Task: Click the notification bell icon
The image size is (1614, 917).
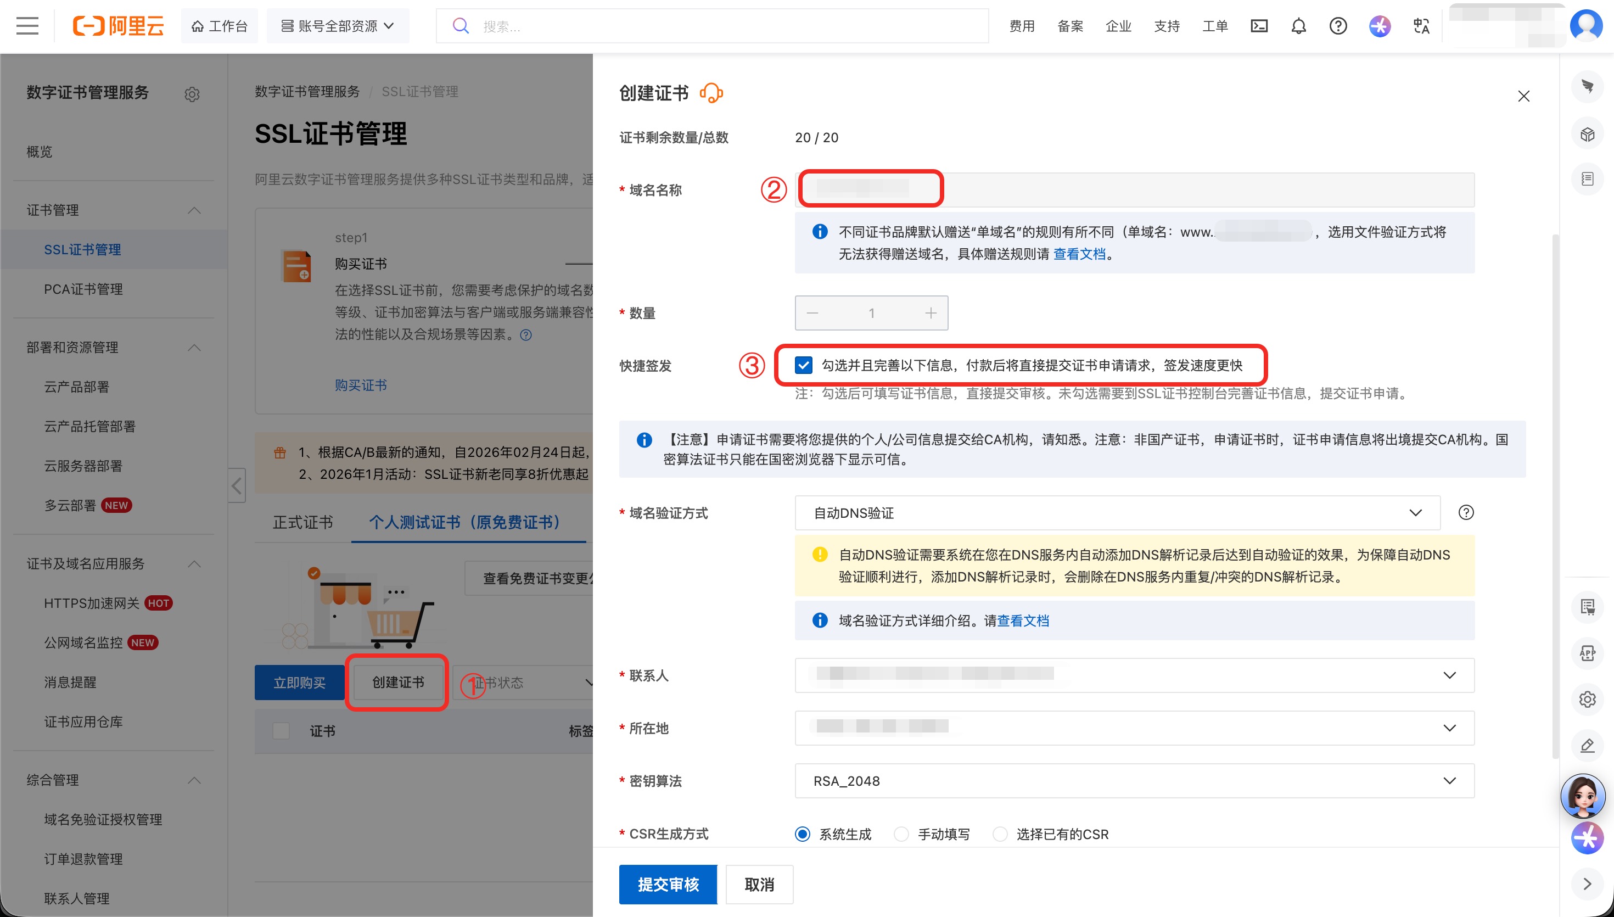Action: (x=1298, y=26)
